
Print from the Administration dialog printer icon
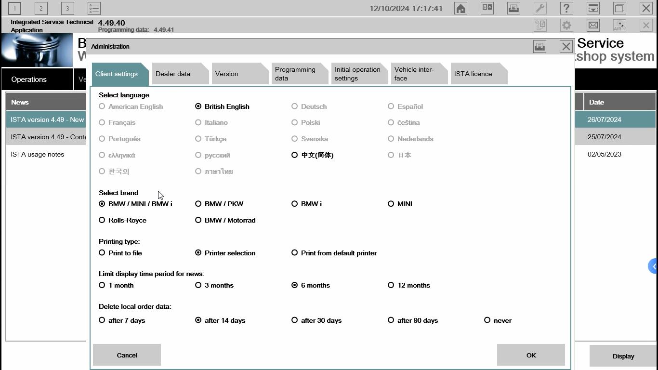(540, 46)
